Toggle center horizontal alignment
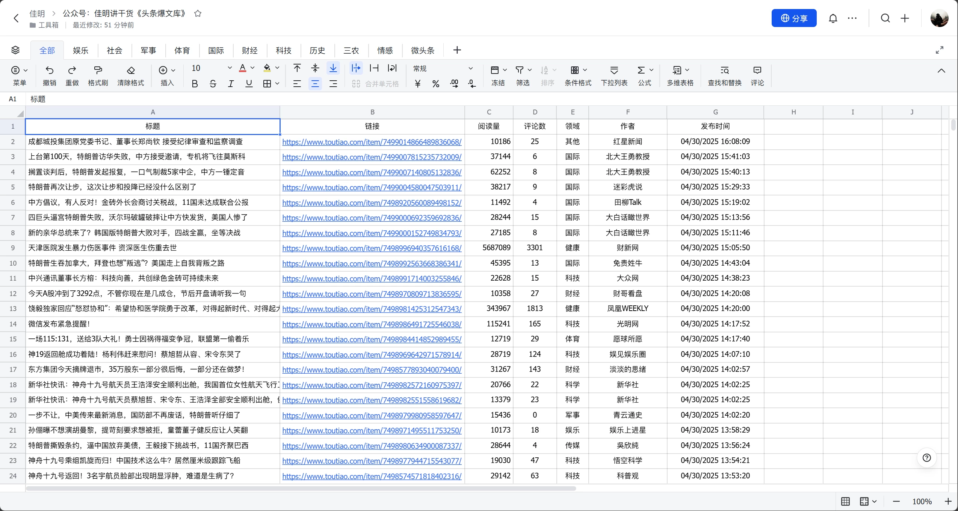The height and width of the screenshot is (511, 958). click(x=315, y=84)
